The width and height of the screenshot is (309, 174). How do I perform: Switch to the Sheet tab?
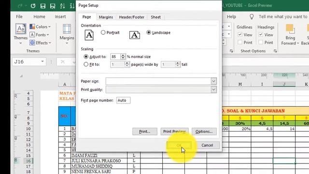point(155,17)
